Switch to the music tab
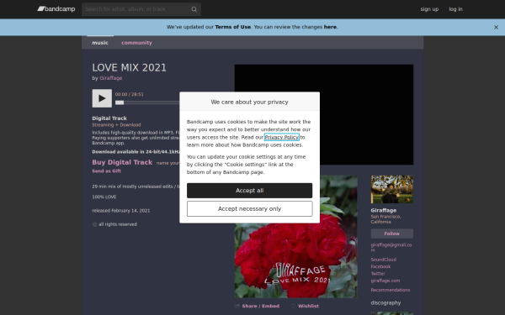The height and width of the screenshot is (315, 505). coord(100,43)
